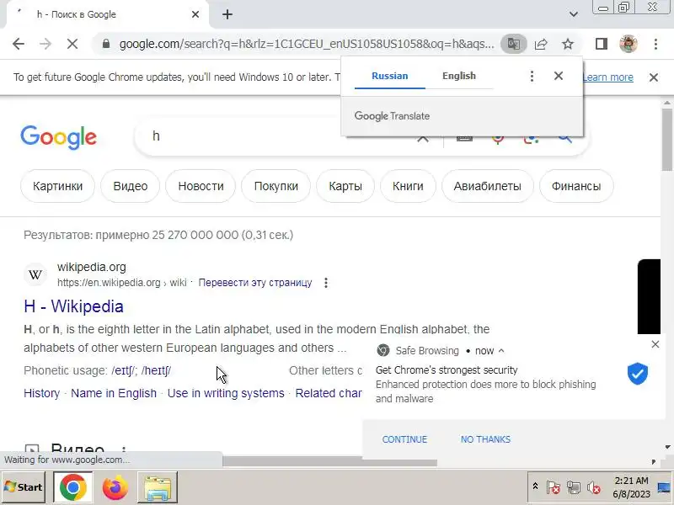The width and height of the screenshot is (674, 505).
Task: Click the wikipedia.org site name
Action: pos(92,267)
